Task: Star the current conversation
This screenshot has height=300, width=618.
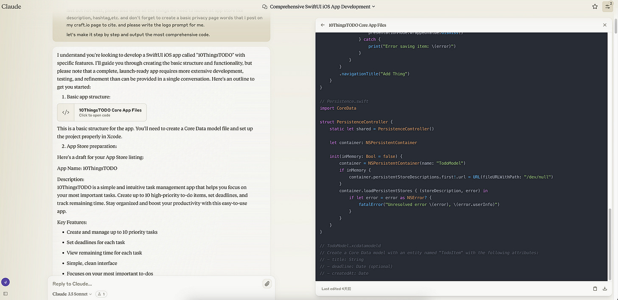Action: 595,6
